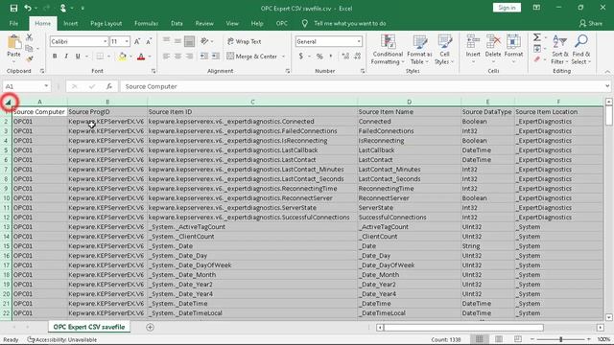Align text to the left
Viewport: 614px width, 345px height.
pyautogui.click(x=166, y=57)
